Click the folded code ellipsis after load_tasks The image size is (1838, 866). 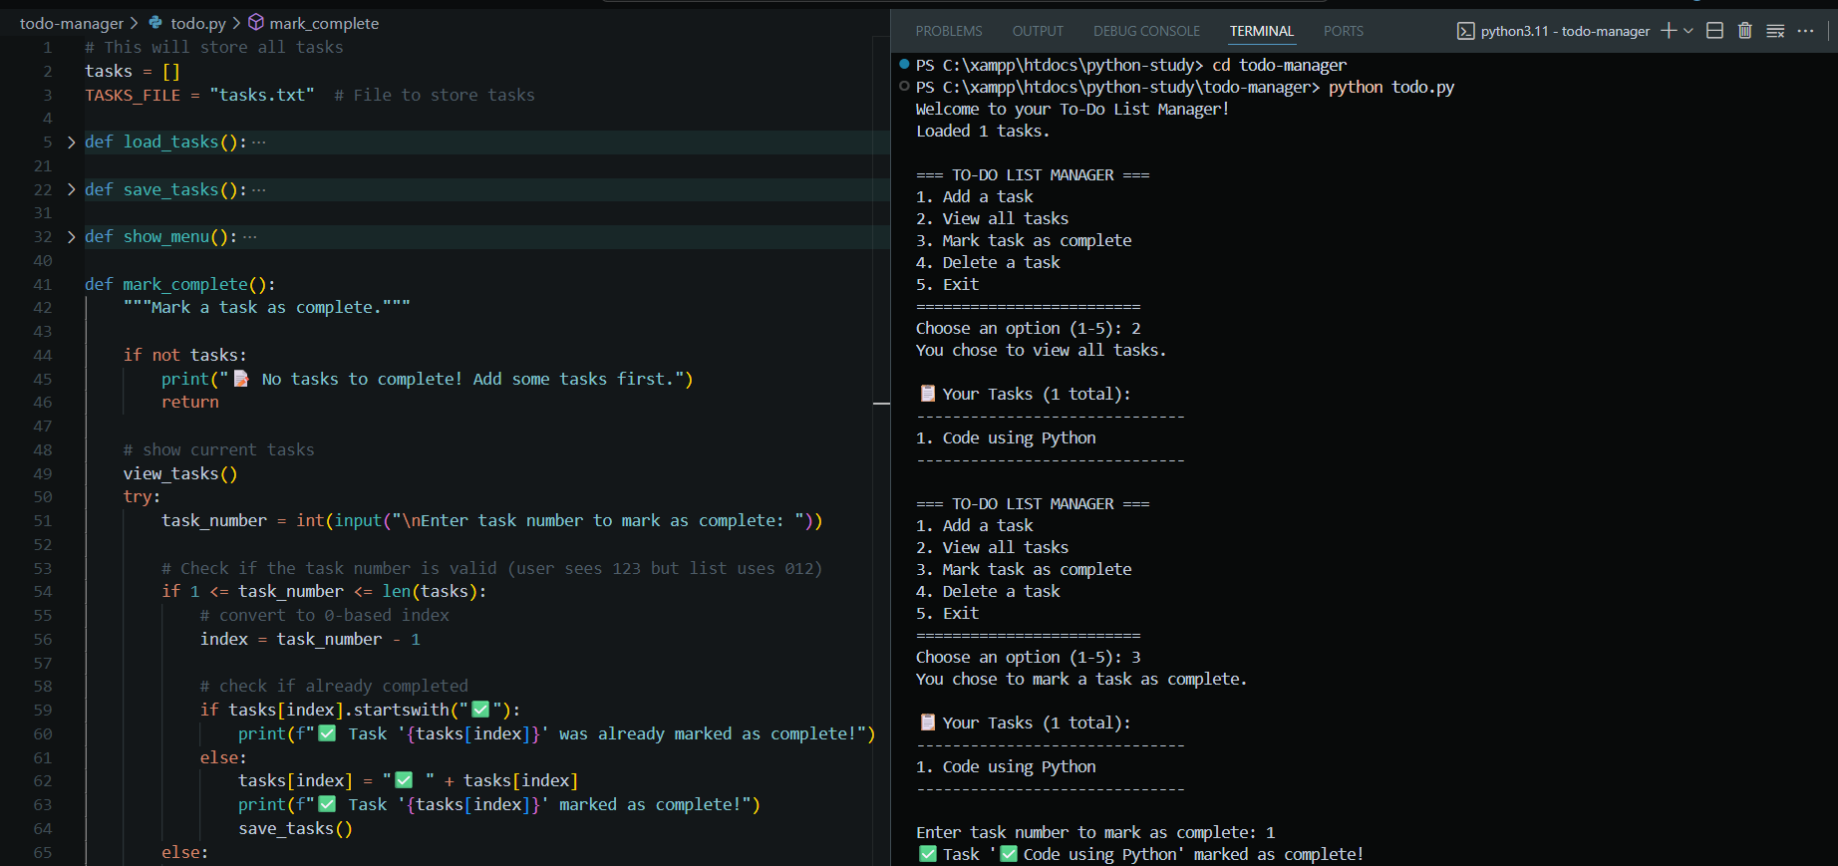pyautogui.click(x=259, y=143)
